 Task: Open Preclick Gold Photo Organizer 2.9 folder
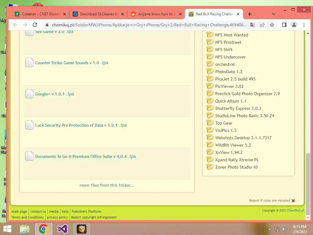247,94
